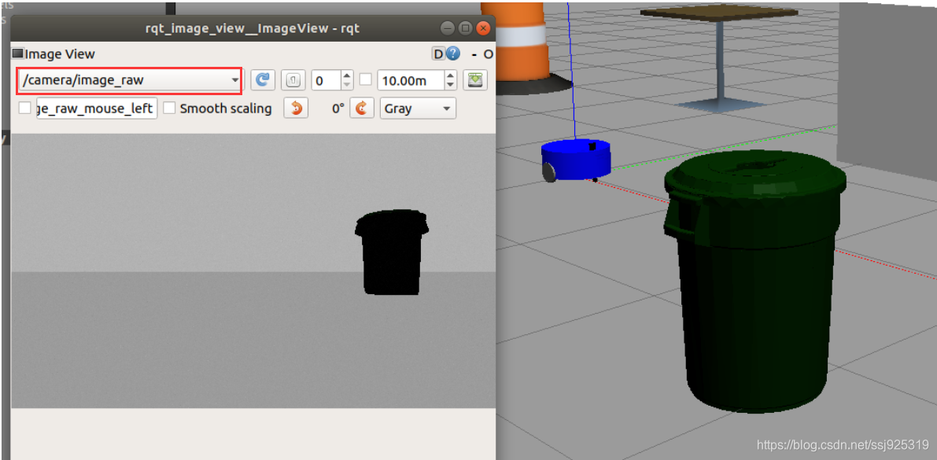This screenshot has height=460, width=937.
Task: Click the zoom 1:1 button
Action: click(x=293, y=80)
